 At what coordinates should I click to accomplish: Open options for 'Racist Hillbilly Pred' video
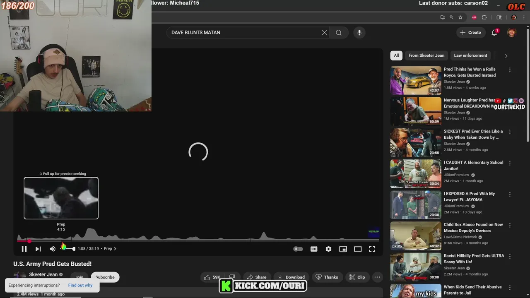tap(510, 256)
